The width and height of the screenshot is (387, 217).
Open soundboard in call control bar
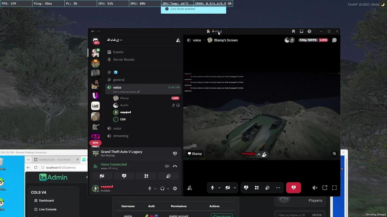(268, 188)
